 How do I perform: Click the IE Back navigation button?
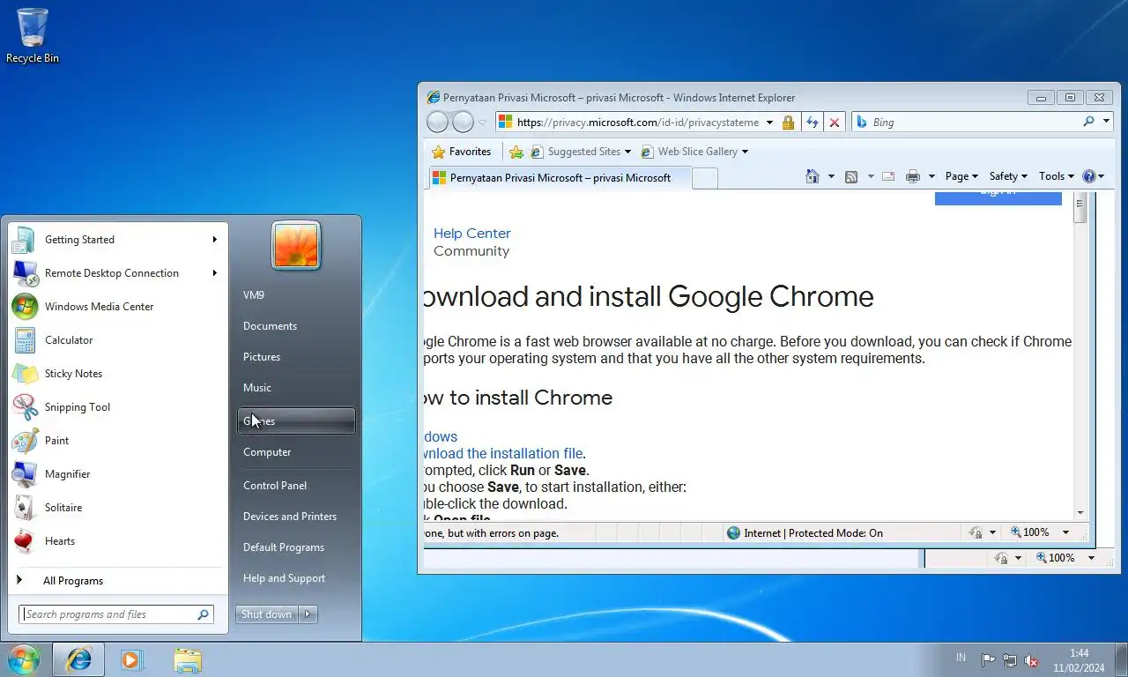tap(438, 123)
